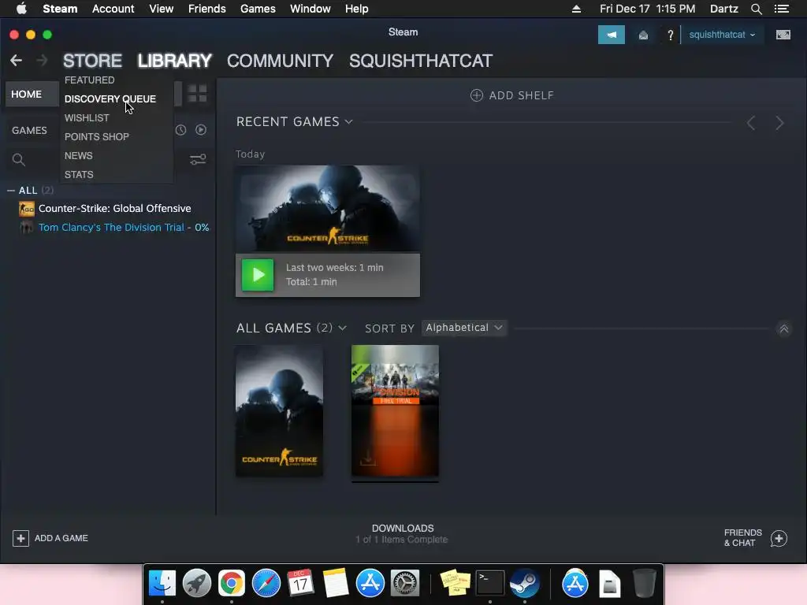This screenshot has height=605, width=807.
Task: Click the ready-to-play filter icon
Action: [x=201, y=130]
